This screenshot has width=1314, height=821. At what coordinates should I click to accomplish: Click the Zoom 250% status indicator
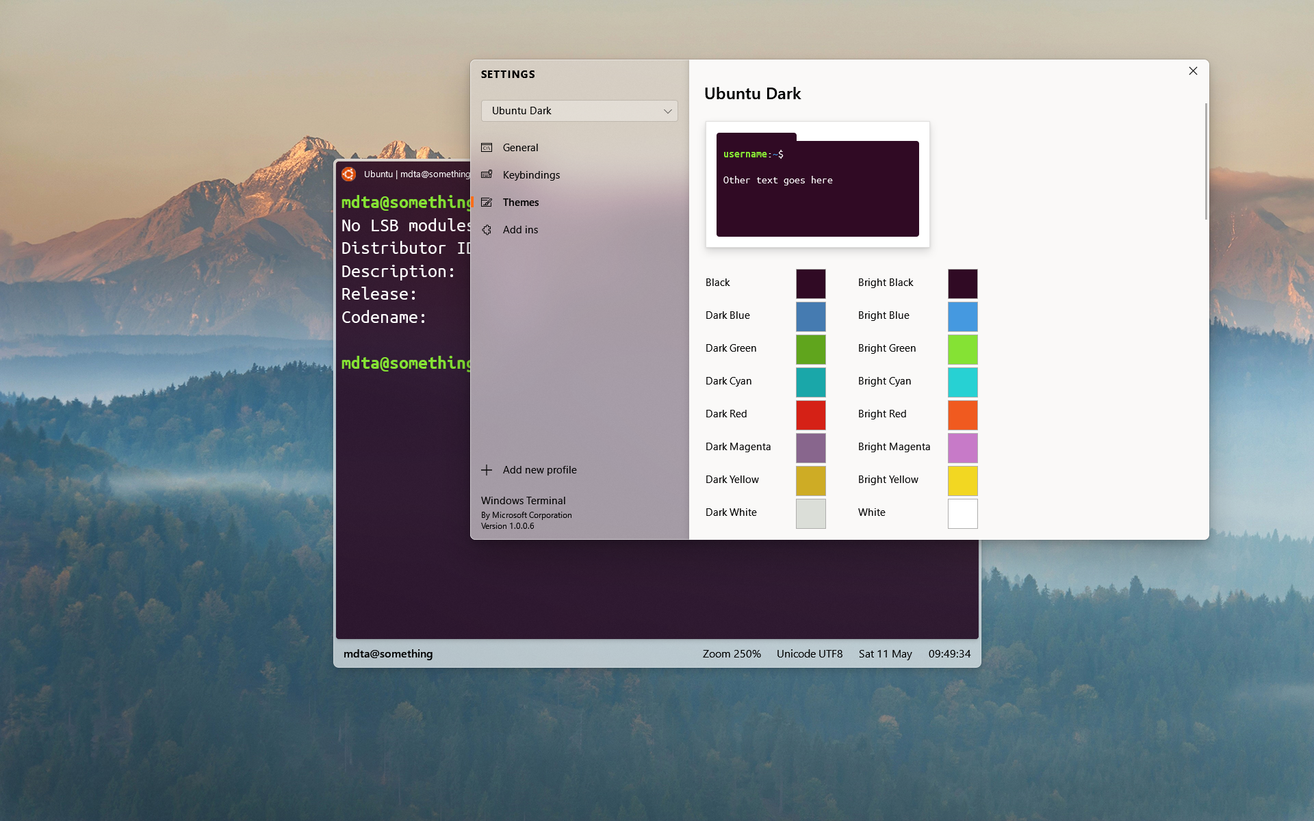[x=732, y=654]
